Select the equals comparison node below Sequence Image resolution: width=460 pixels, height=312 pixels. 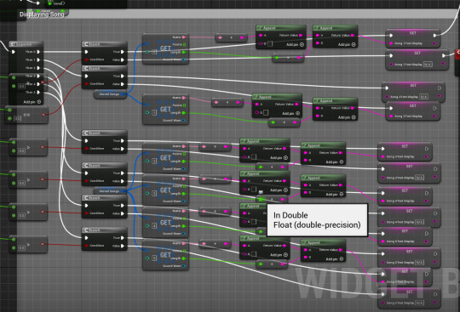click(x=26, y=115)
